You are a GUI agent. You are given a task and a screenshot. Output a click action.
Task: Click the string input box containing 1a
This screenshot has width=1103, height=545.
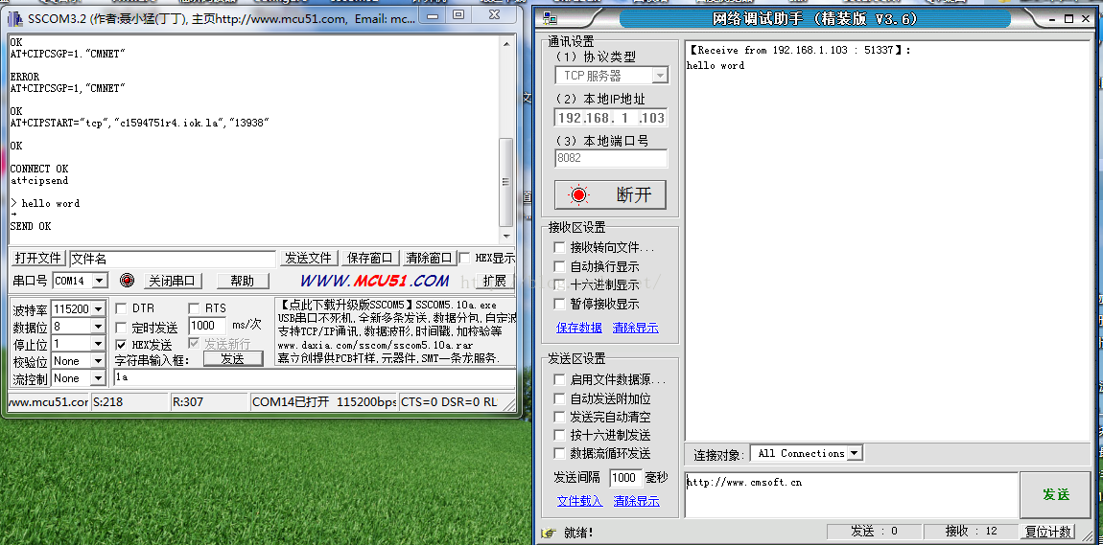click(x=314, y=377)
